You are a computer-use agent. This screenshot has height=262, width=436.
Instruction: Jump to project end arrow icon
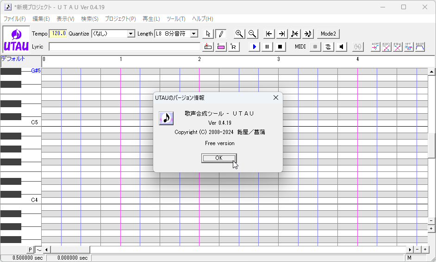[282, 34]
